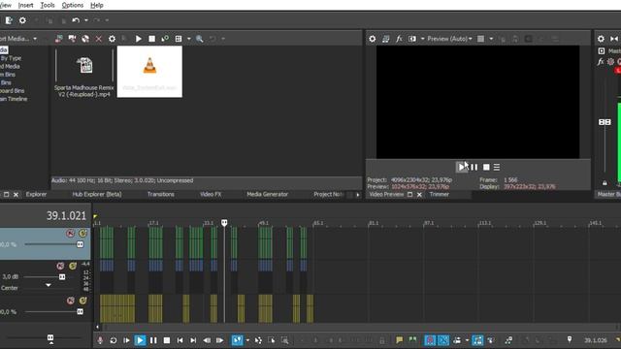621x349 pixels.
Task: Open Video Preview project properties gear
Action: [x=373, y=39]
